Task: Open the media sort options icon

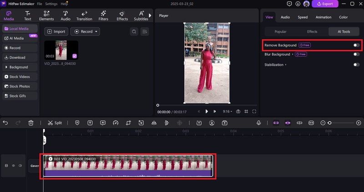Action: [x=145, y=31]
